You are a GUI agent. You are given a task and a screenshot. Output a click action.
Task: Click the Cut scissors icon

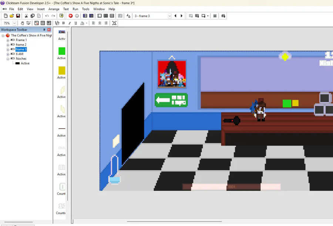[26, 16]
